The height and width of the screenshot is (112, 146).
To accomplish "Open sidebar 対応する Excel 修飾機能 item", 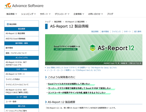I will tap(21, 39).
